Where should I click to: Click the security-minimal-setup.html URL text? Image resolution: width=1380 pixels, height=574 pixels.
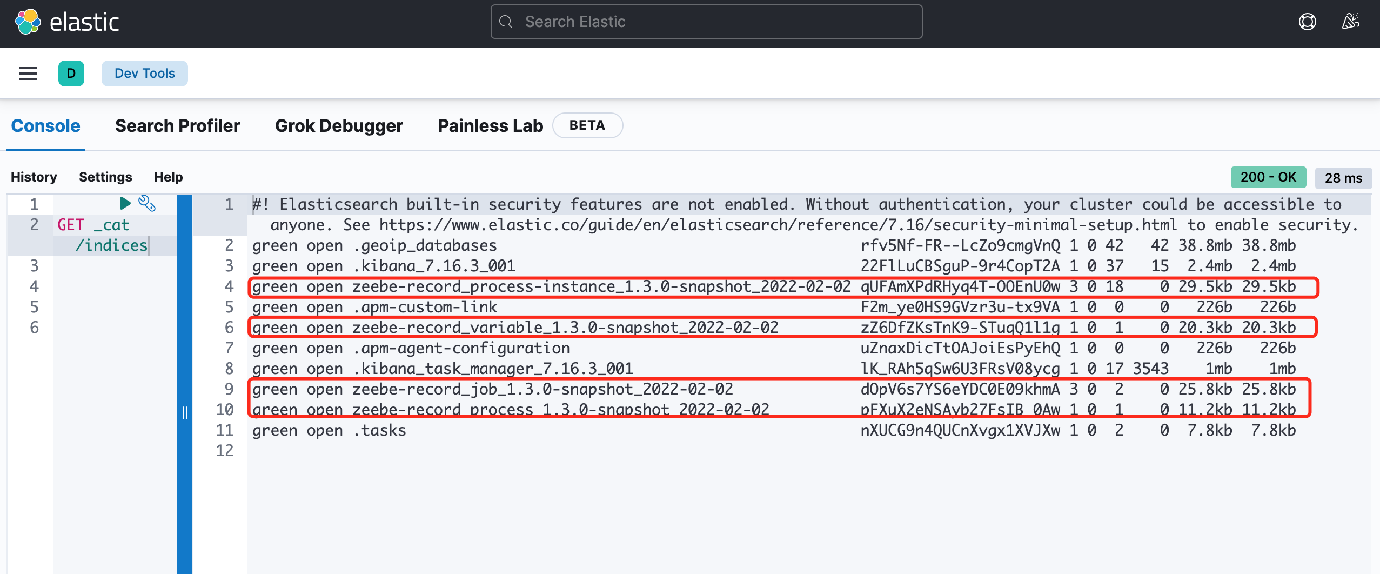(x=778, y=225)
